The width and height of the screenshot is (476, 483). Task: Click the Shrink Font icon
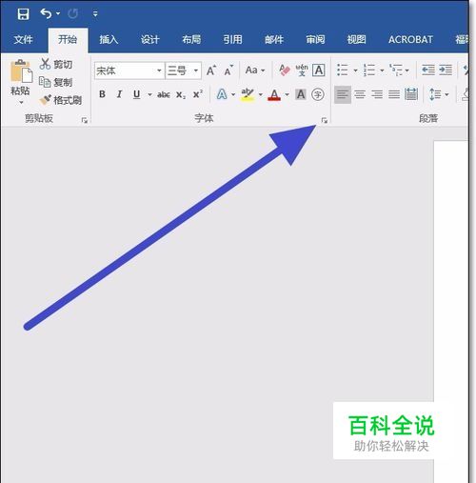coord(228,70)
